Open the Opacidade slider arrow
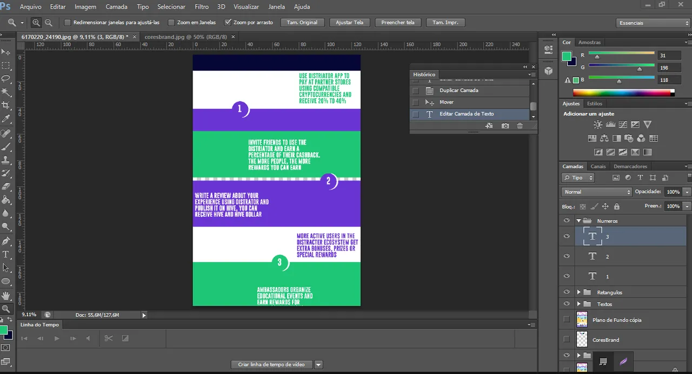Screen dimensions: 692x374 [687, 192]
